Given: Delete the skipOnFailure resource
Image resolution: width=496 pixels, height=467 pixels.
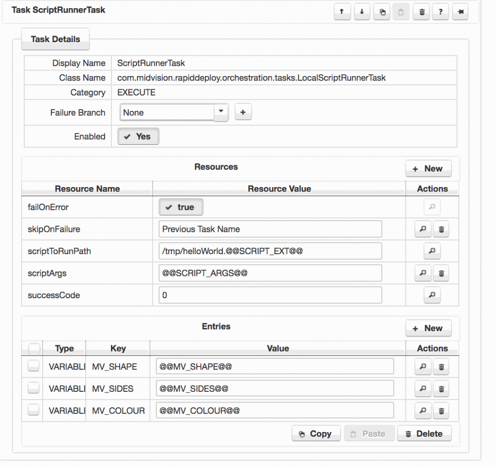Looking at the screenshot, I should coord(441,229).
